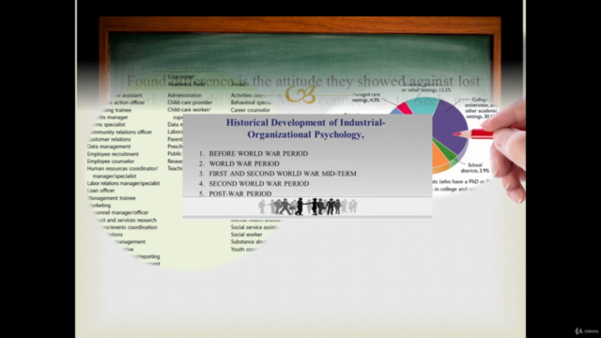Click list item 'POST-WAR PERIOD'
The height and width of the screenshot is (338, 601).
pyautogui.click(x=240, y=193)
